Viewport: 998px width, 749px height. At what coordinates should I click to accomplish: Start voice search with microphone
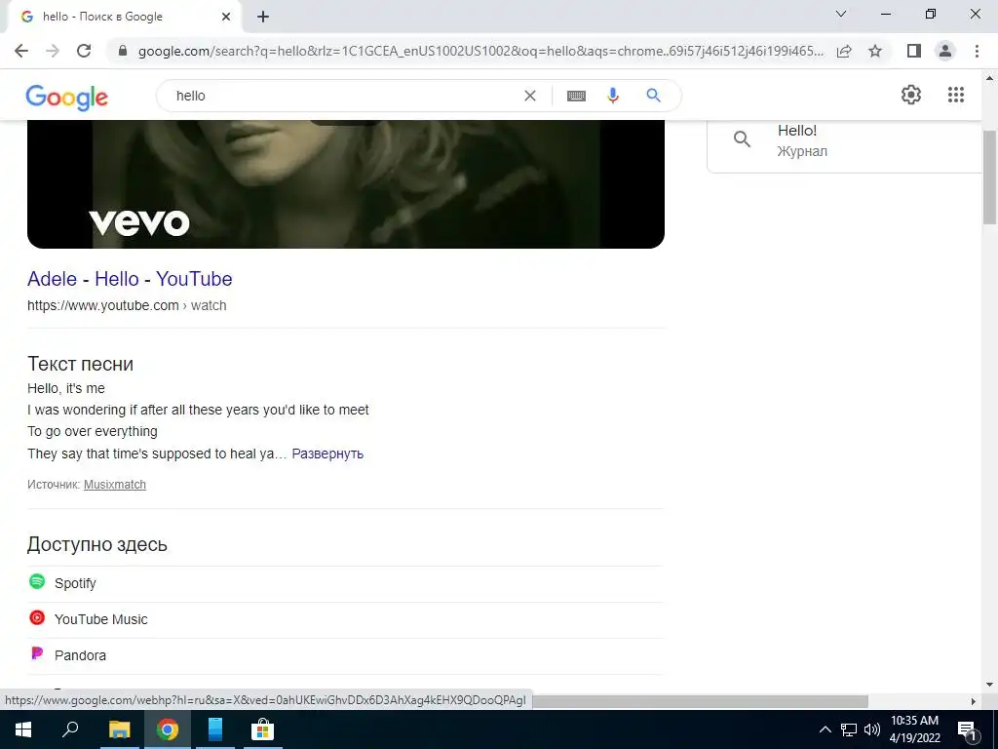click(613, 96)
